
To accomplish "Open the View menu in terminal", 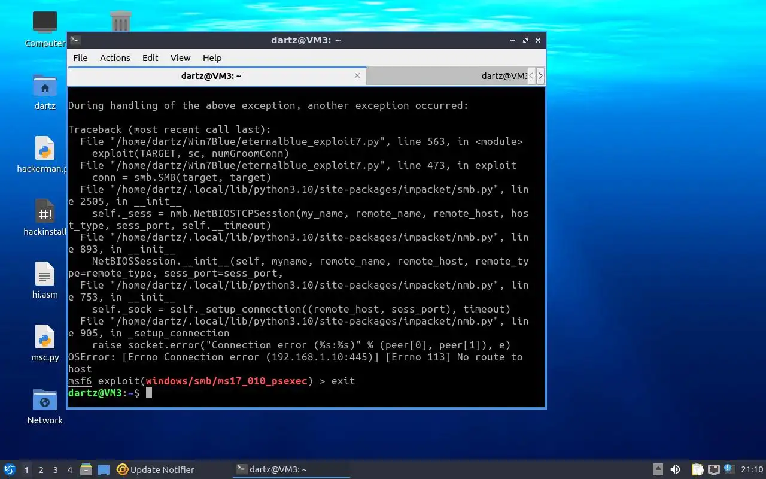I will pyautogui.click(x=180, y=58).
